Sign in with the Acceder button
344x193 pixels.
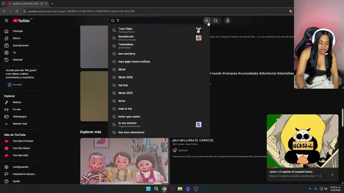(15, 85)
